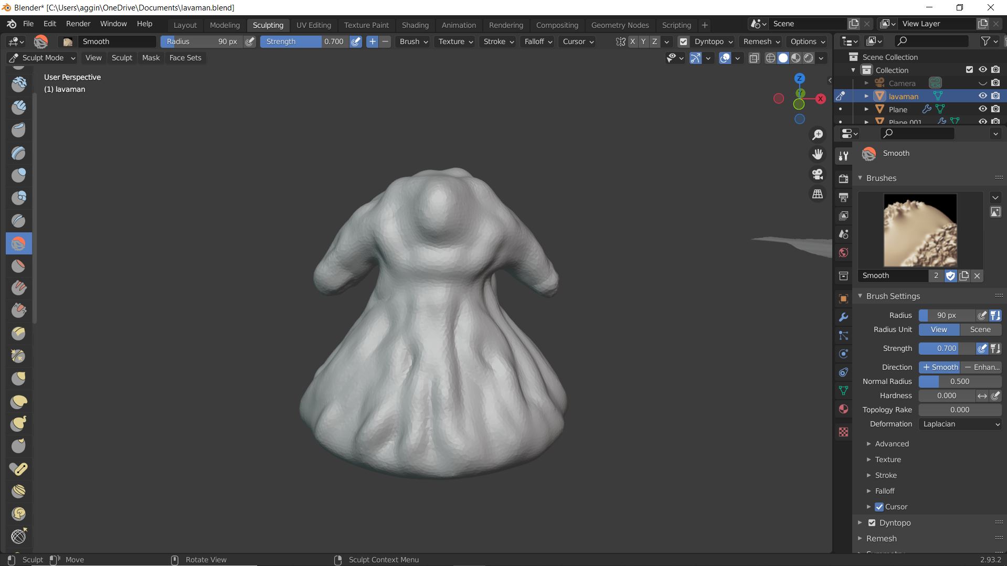Select the Snake Hook brush

coord(18,424)
